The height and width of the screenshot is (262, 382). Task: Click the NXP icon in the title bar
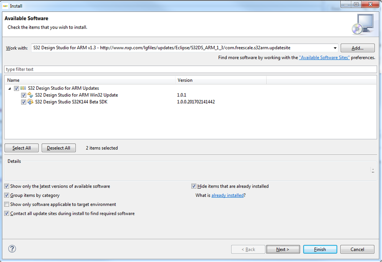[x=5, y=6]
